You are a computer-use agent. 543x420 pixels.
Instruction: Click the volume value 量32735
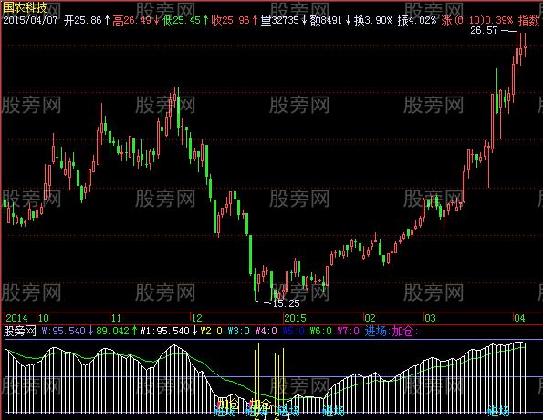click(279, 20)
